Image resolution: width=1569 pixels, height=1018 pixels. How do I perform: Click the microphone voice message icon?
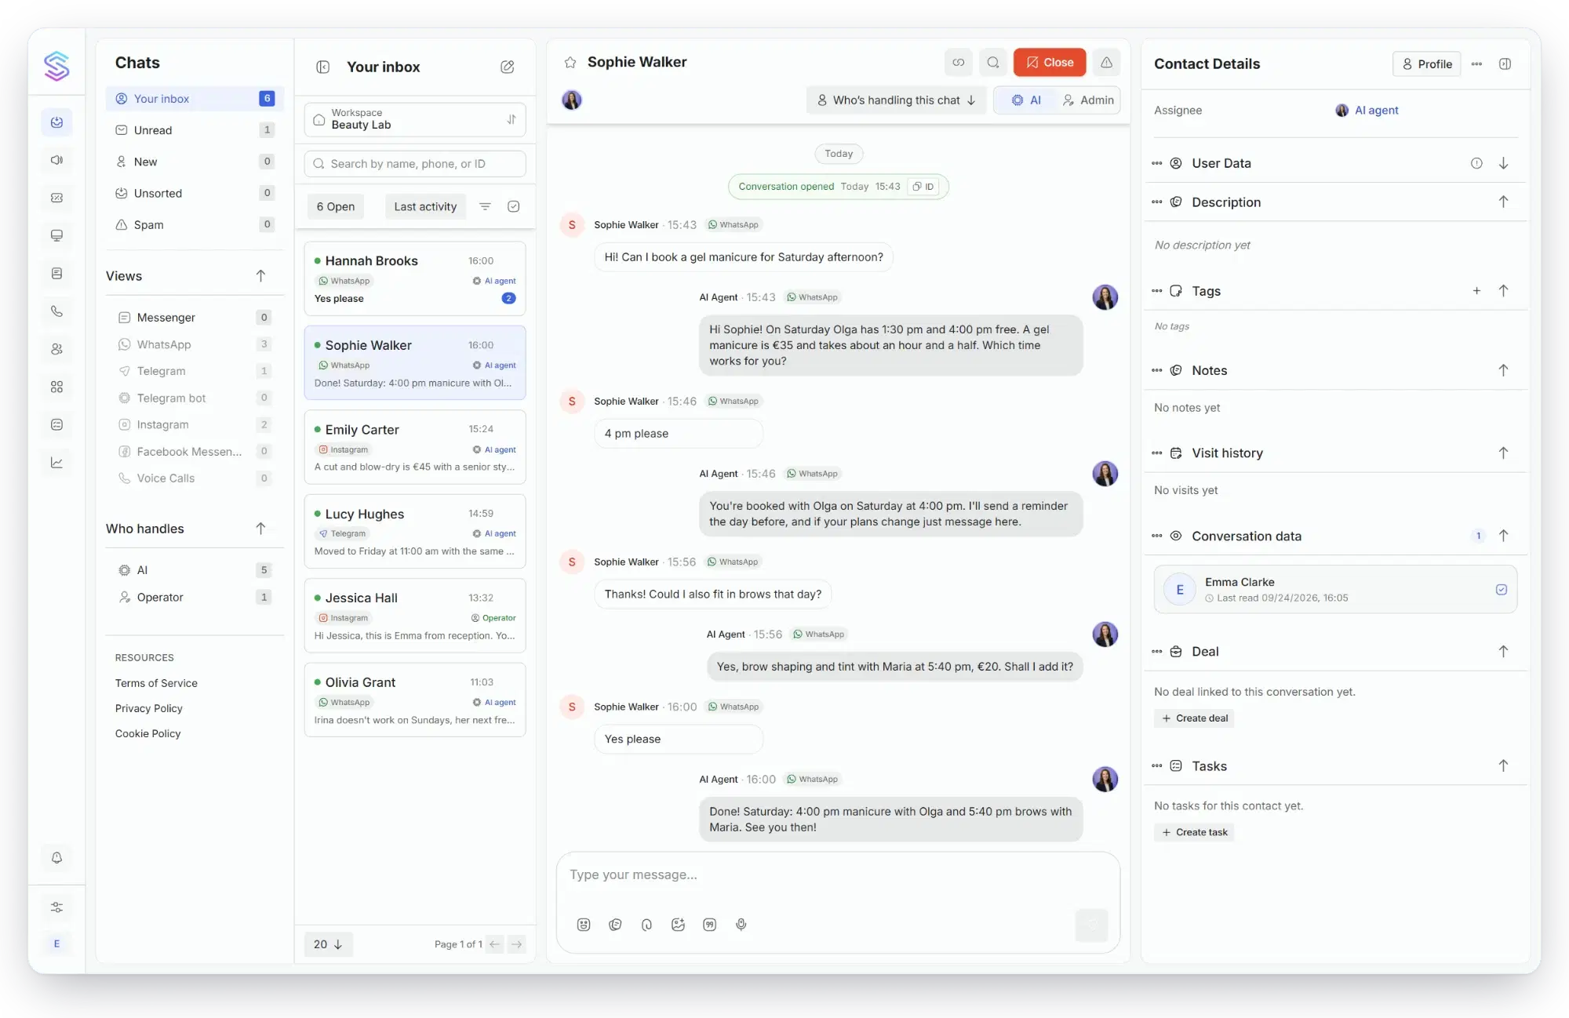(x=741, y=925)
